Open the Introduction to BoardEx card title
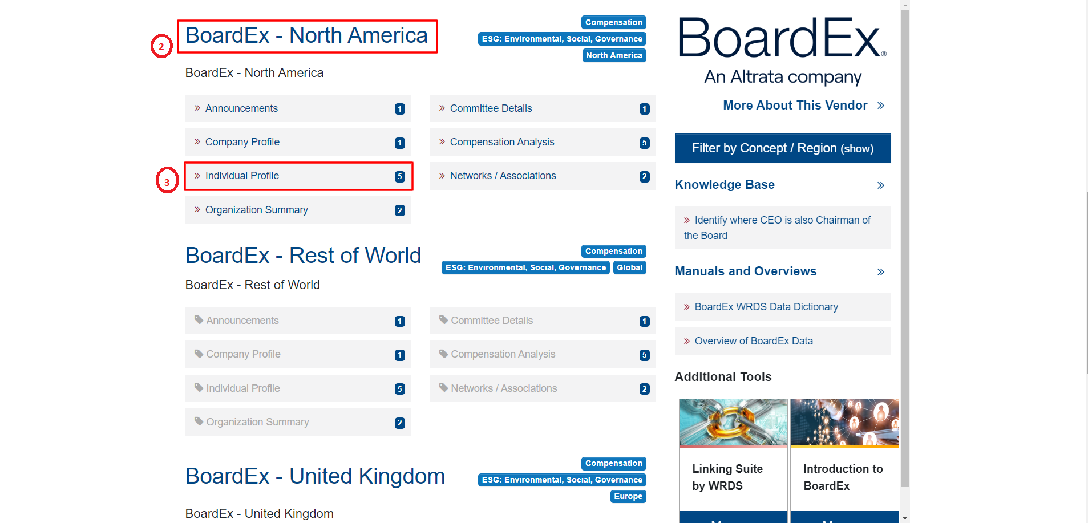1088x523 pixels. pos(843,477)
